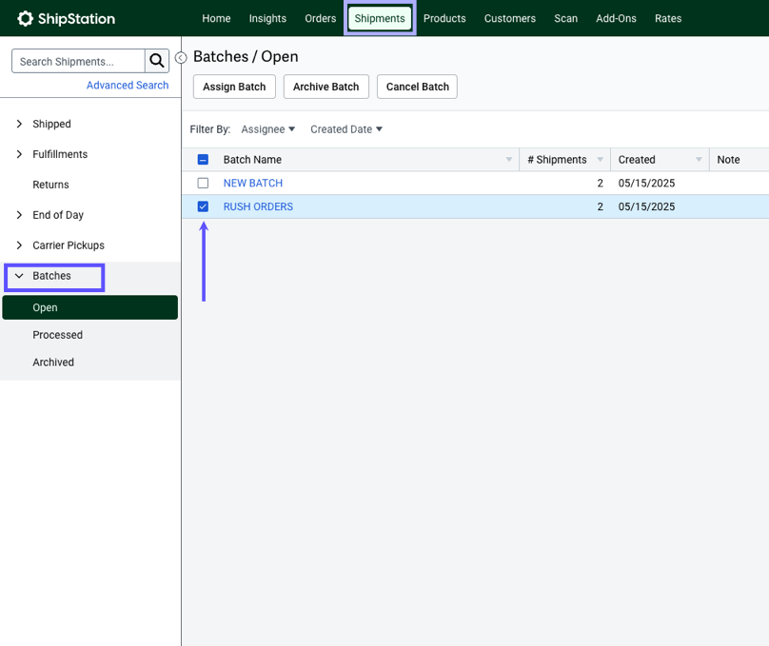Open the Batch Name column menu arrow
The width and height of the screenshot is (769, 646).
[x=509, y=159]
